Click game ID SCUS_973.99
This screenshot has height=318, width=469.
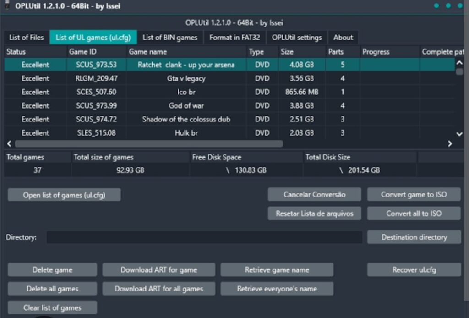coord(96,105)
